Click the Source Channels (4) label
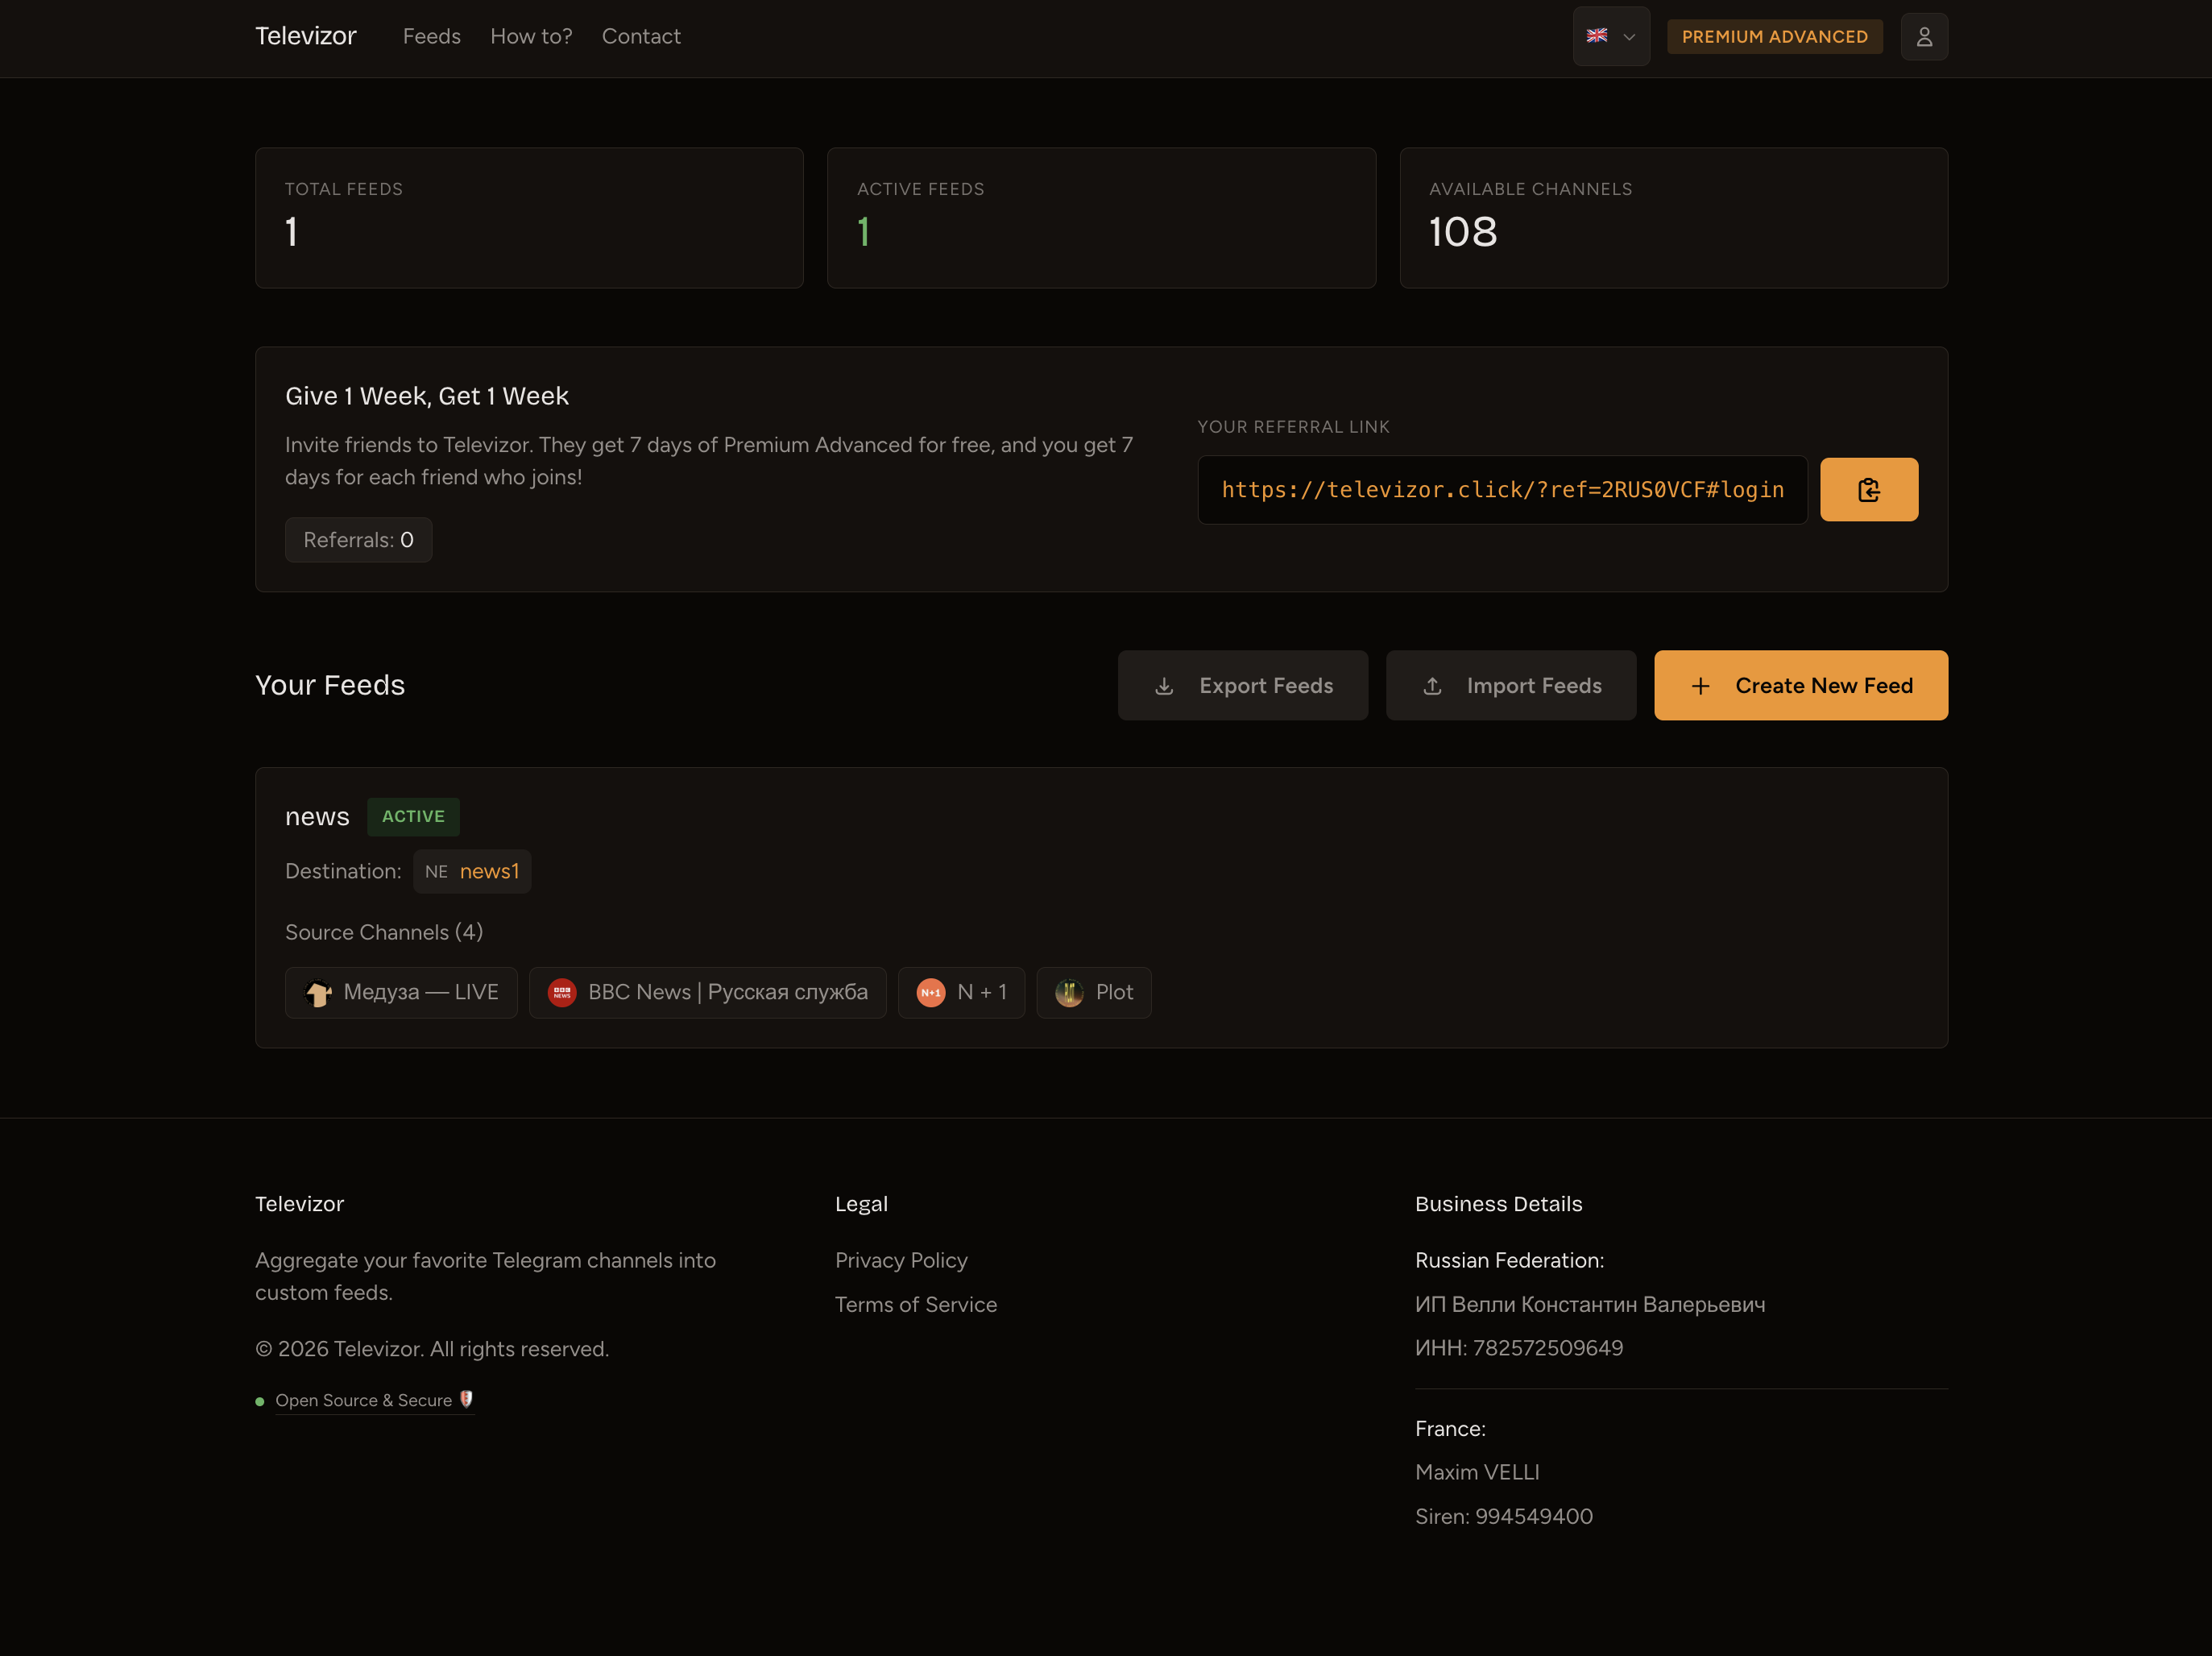The height and width of the screenshot is (1656, 2212). [x=384, y=932]
